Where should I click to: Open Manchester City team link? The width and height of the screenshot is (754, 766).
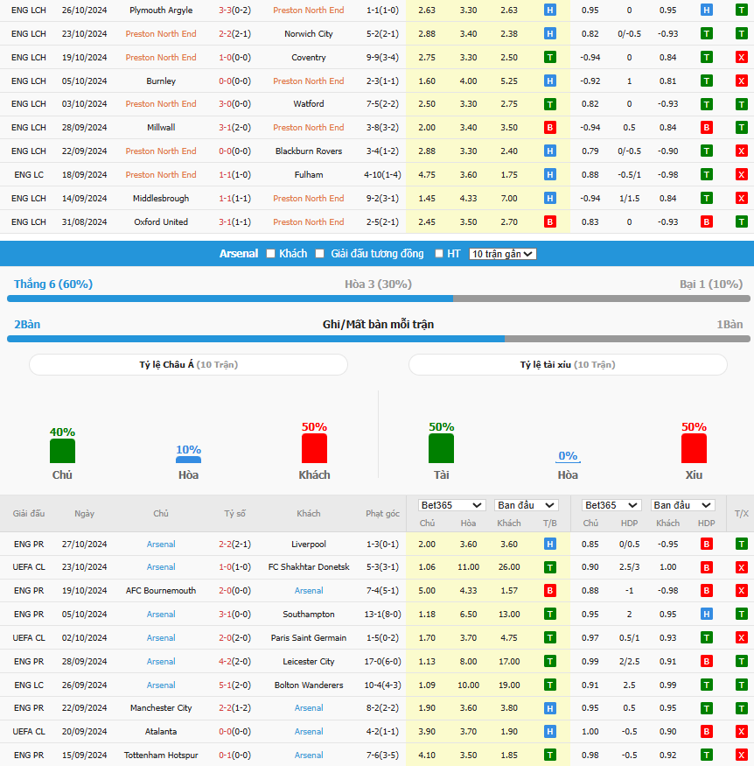point(161,708)
